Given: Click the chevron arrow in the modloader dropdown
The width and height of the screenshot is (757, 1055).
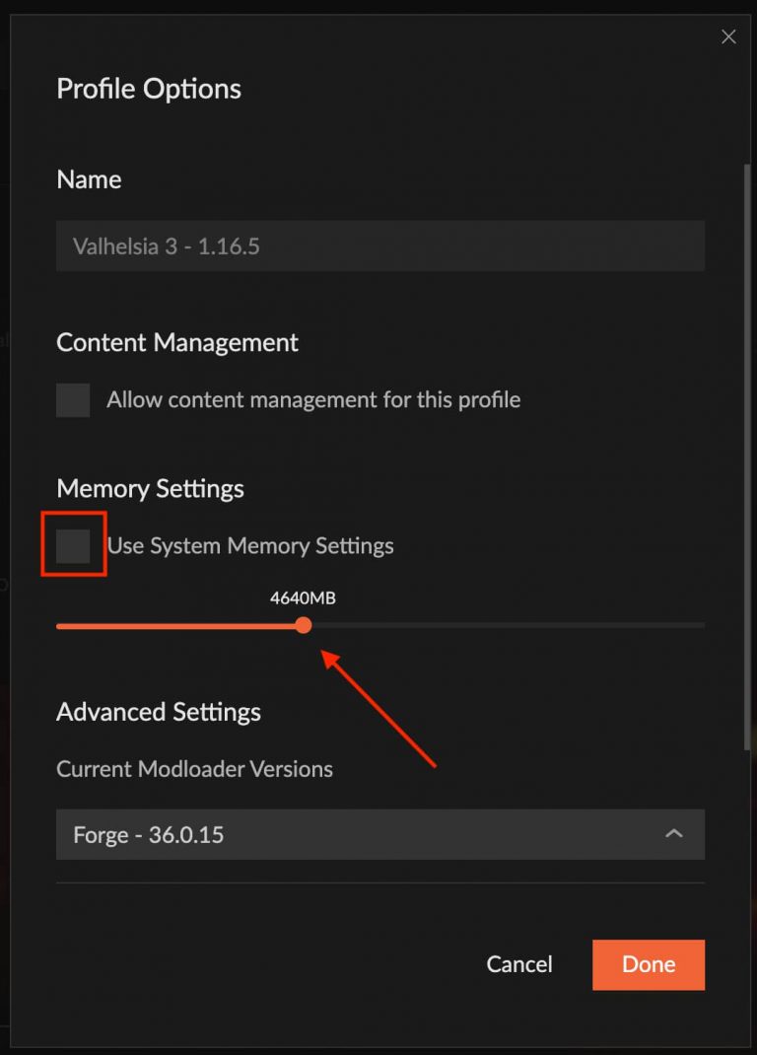Looking at the screenshot, I should (x=673, y=833).
